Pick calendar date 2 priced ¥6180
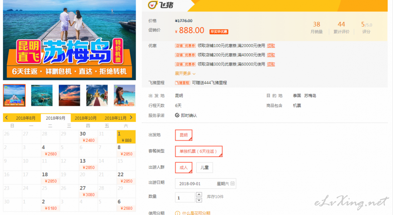 pyautogui.click(x=50, y=205)
